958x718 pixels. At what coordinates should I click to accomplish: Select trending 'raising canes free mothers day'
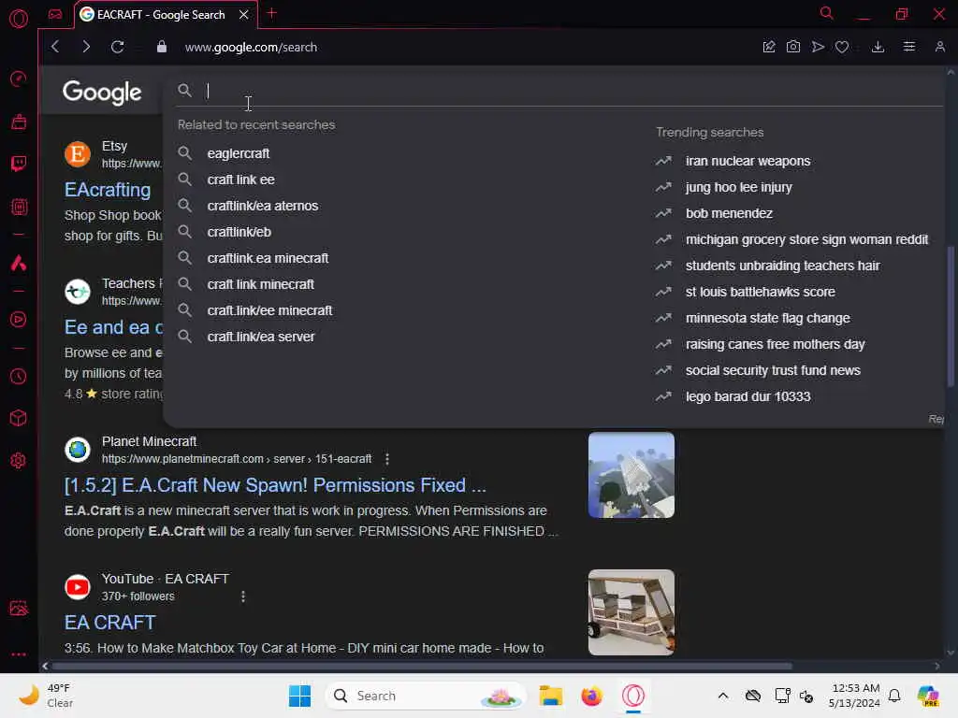[x=775, y=345]
